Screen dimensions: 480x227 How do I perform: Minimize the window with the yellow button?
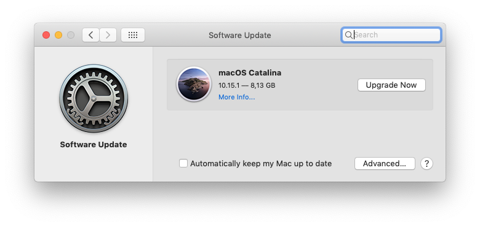click(58, 35)
